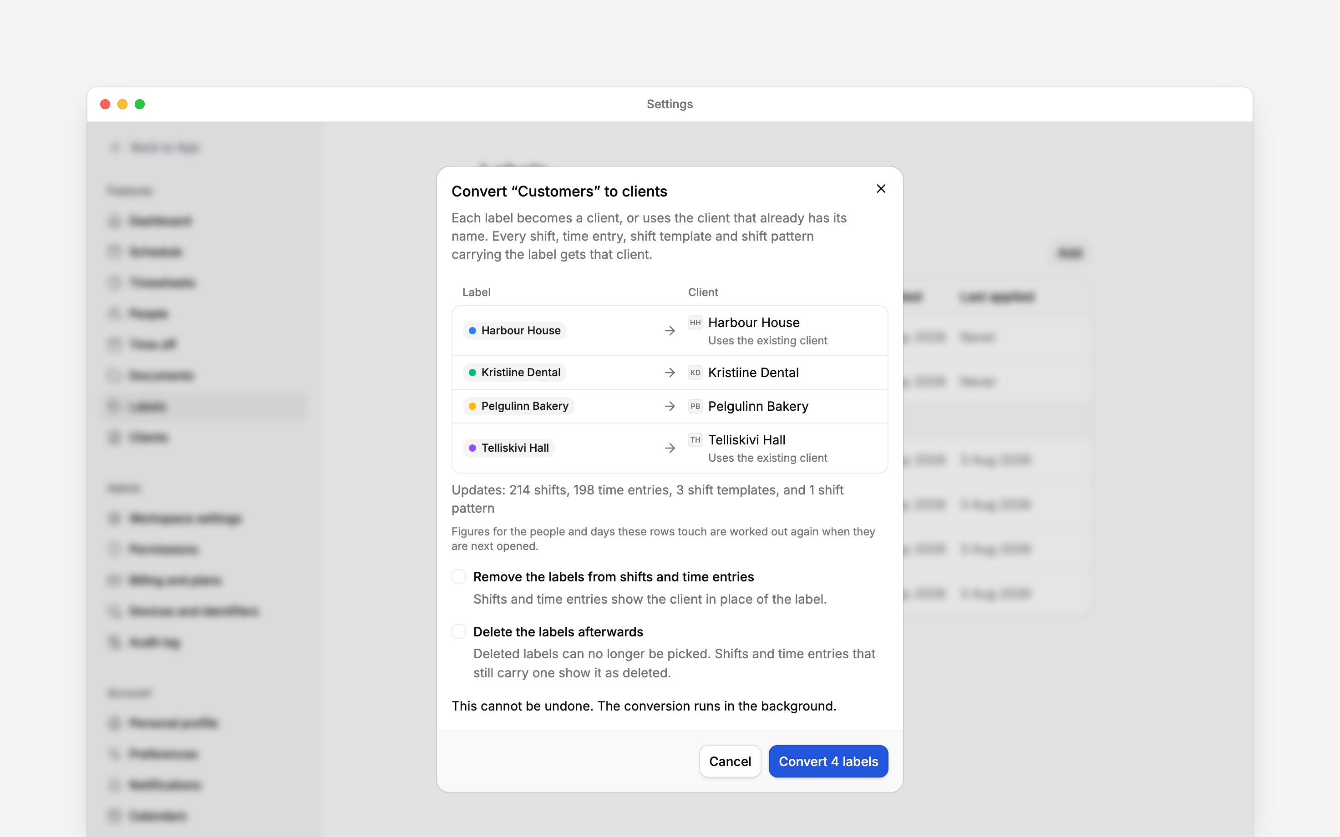Close the Convert Customers dialog with X
The width and height of the screenshot is (1340, 837).
tap(881, 189)
